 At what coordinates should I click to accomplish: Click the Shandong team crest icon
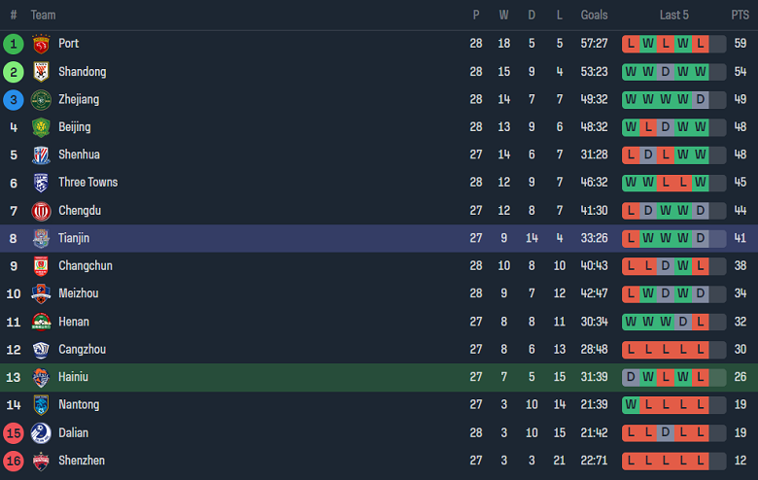(x=41, y=72)
